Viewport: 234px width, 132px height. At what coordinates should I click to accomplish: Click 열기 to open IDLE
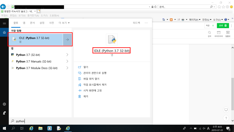coord(86,67)
